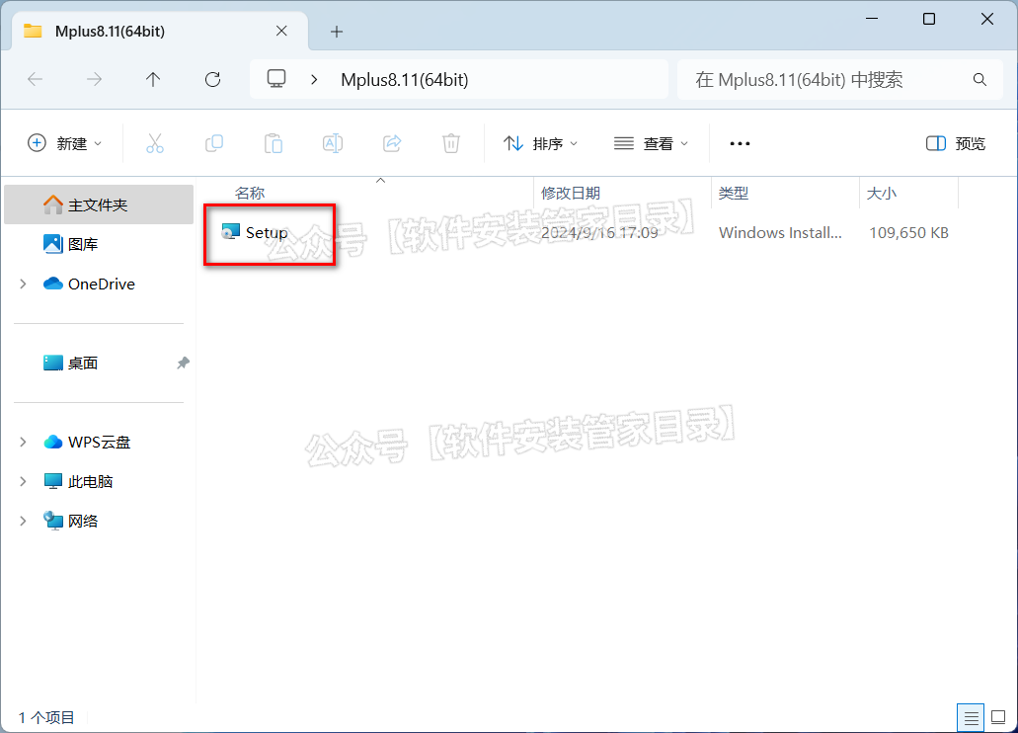
Task: Click the address bar chevron arrow
Action: tap(314, 79)
